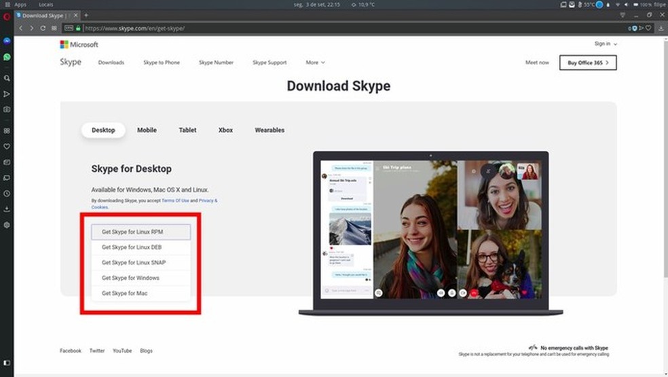This screenshot has width=668, height=377.
Task: Open Skype Support nav link
Action: click(270, 62)
